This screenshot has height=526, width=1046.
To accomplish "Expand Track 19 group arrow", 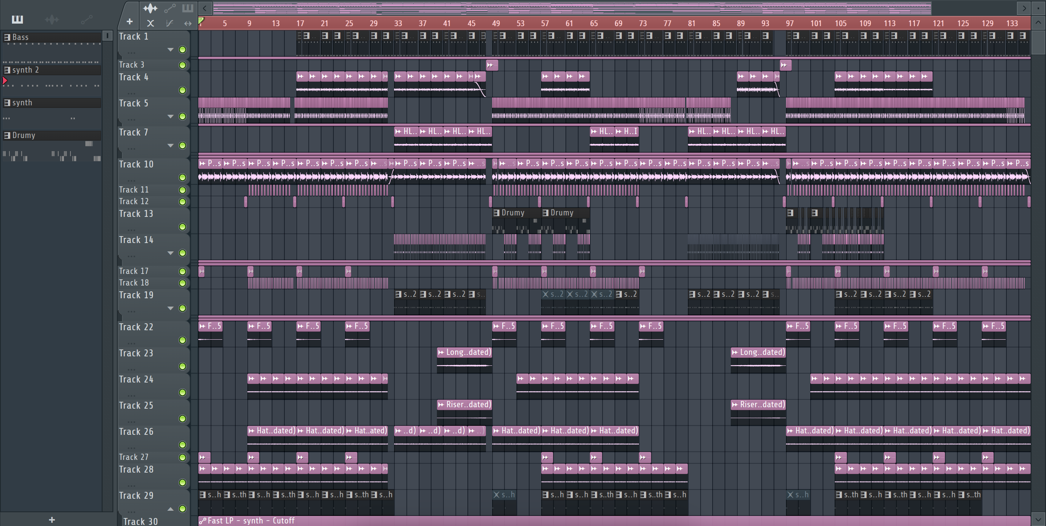I will (x=171, y=308).
